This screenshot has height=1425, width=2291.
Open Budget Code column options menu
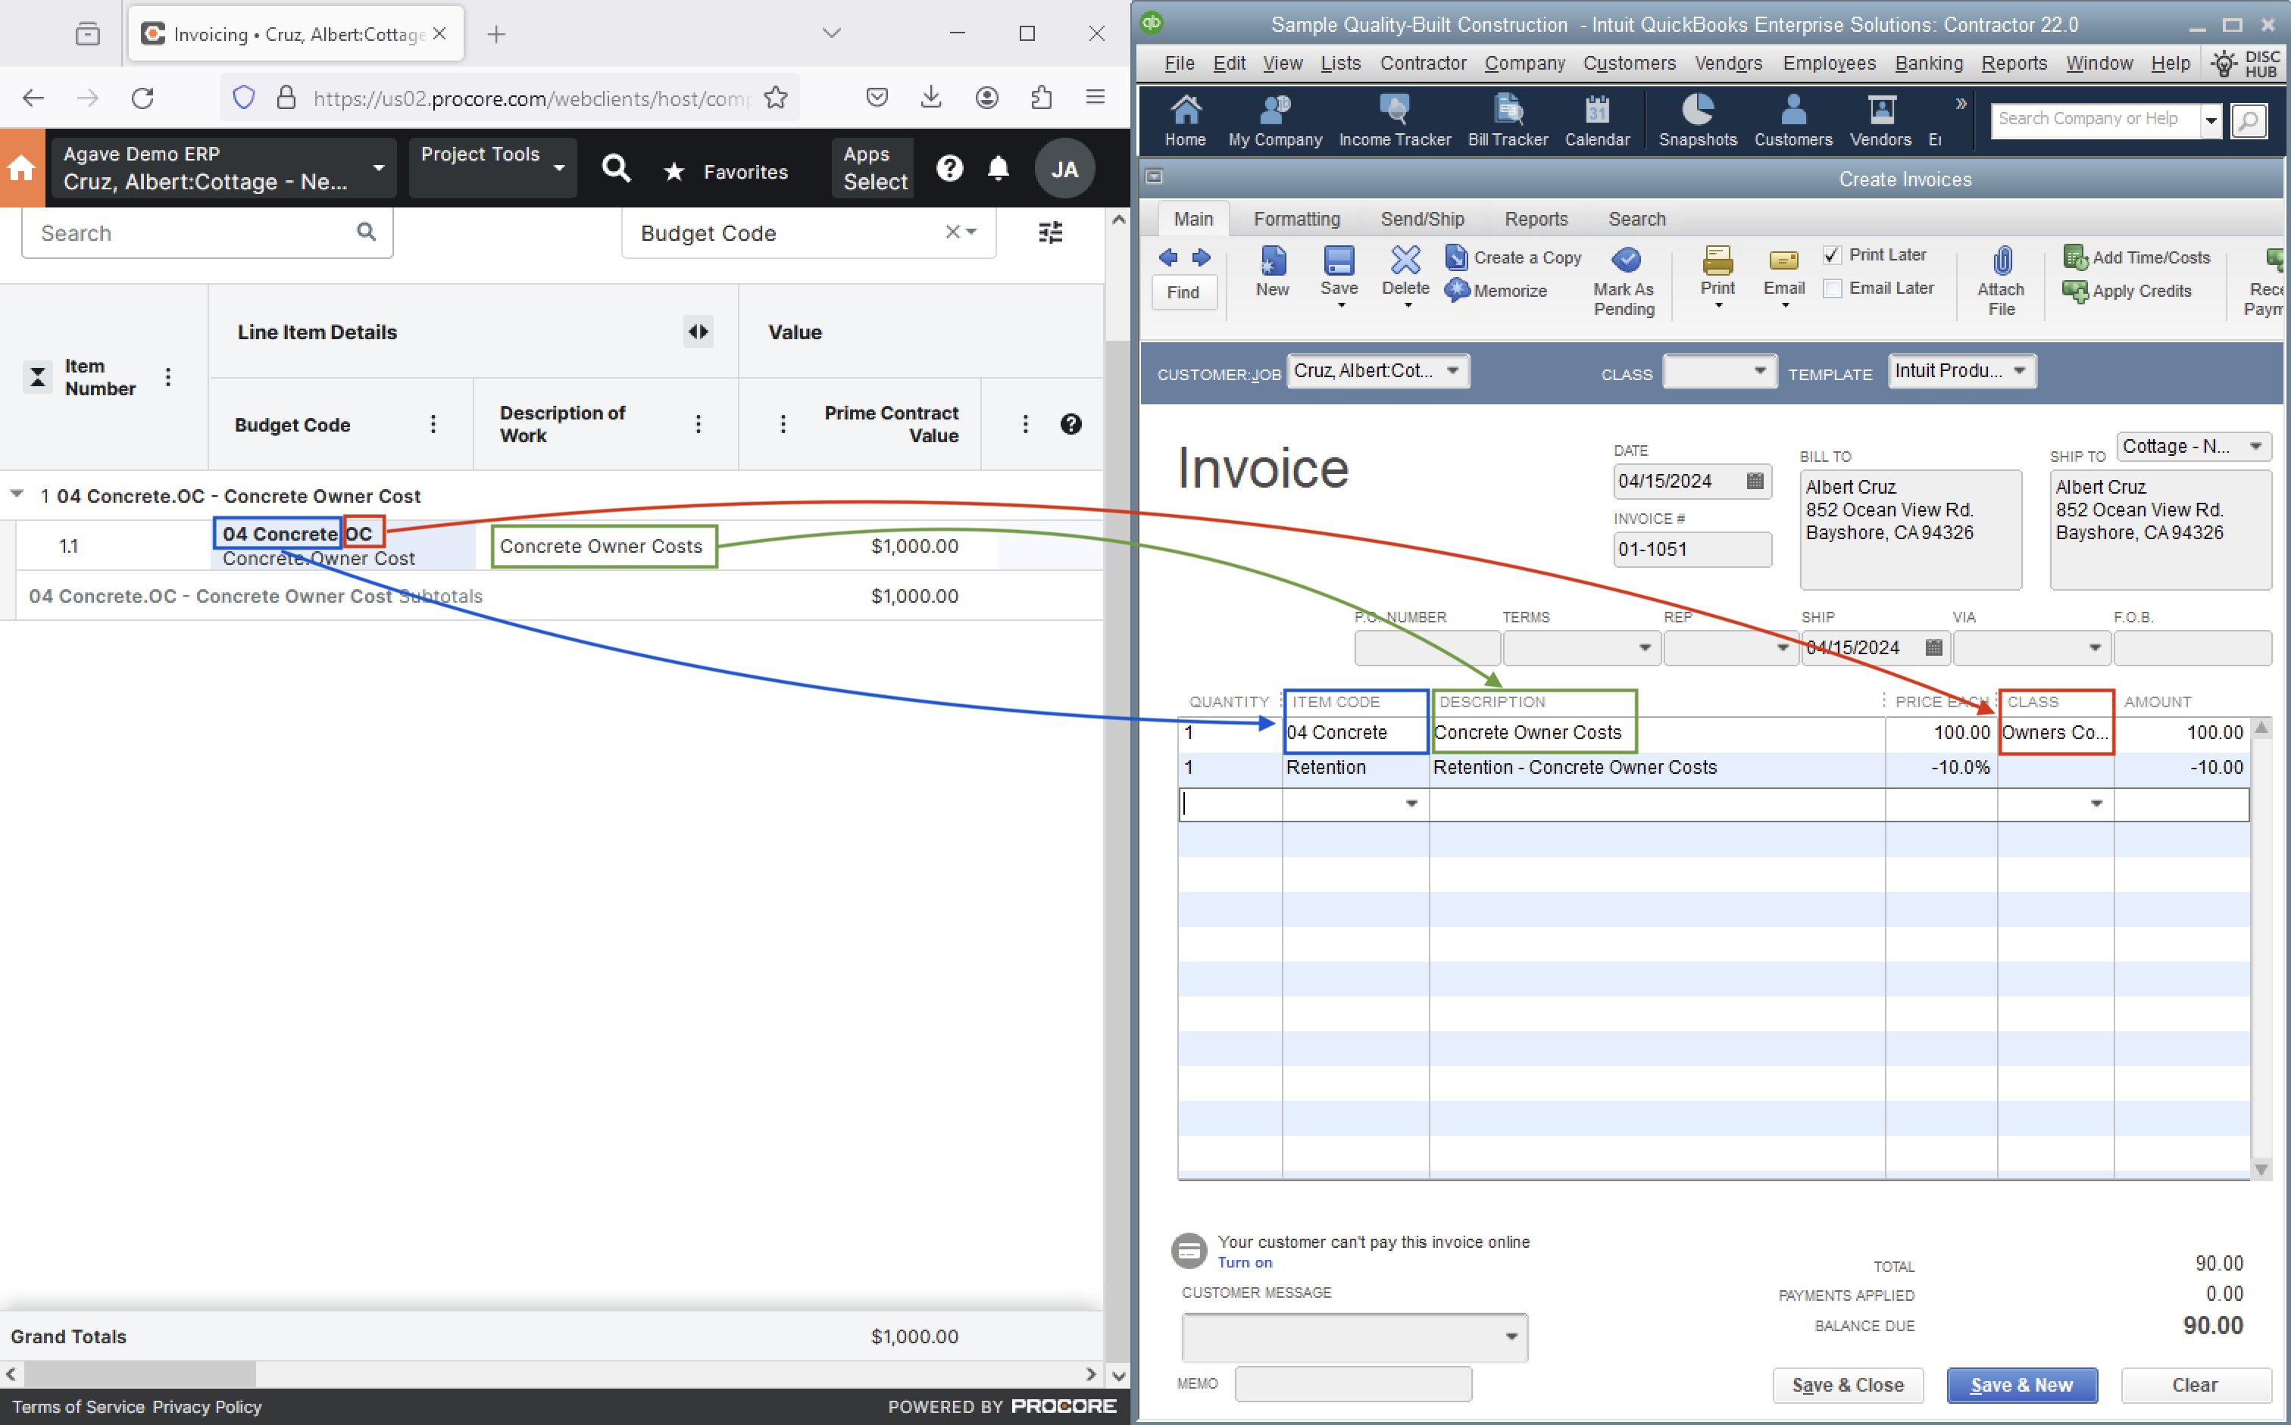click(433, 424)
